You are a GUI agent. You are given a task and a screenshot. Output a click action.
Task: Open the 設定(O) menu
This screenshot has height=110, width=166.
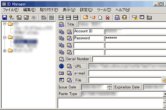[x=86, y=10]
